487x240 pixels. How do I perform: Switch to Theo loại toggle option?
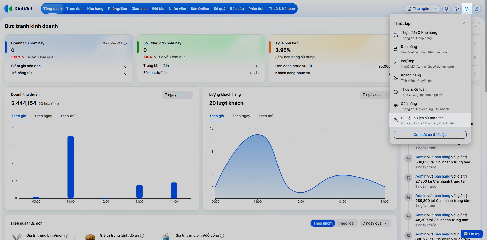pos(346,223)
